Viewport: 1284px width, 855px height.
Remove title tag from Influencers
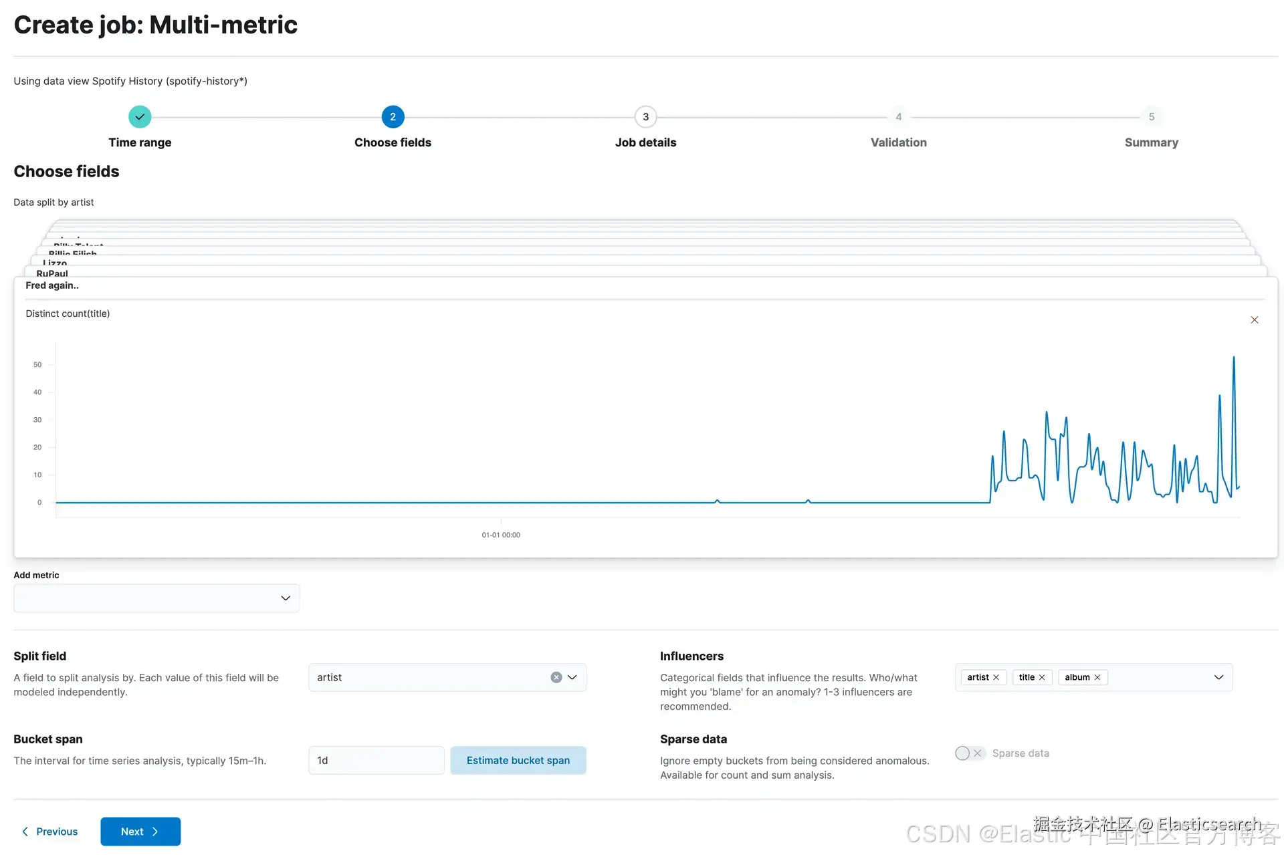pyautogui.click(x=1042, y=677)
